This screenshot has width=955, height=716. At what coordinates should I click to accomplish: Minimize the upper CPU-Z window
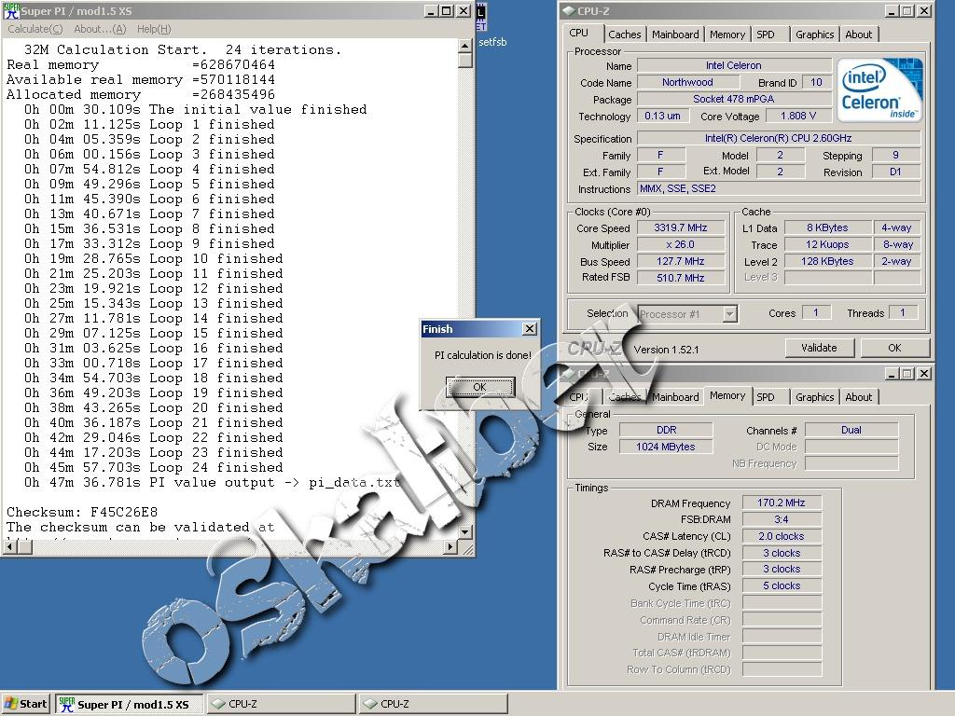coord(891,11)
